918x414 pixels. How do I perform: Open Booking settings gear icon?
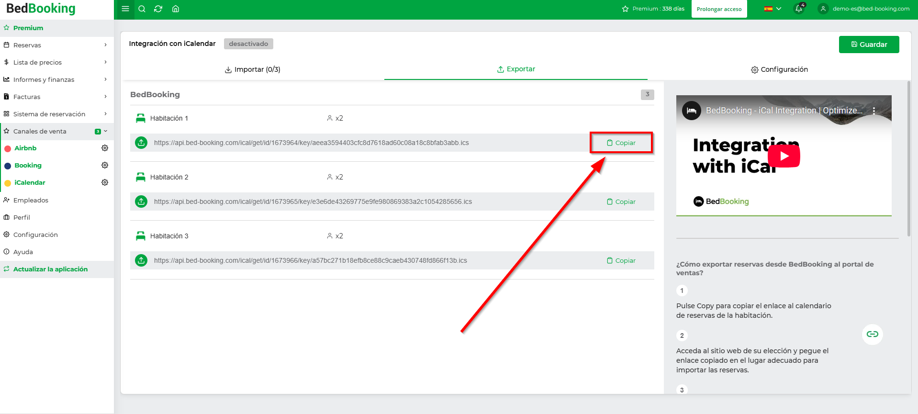click(105, 165)
